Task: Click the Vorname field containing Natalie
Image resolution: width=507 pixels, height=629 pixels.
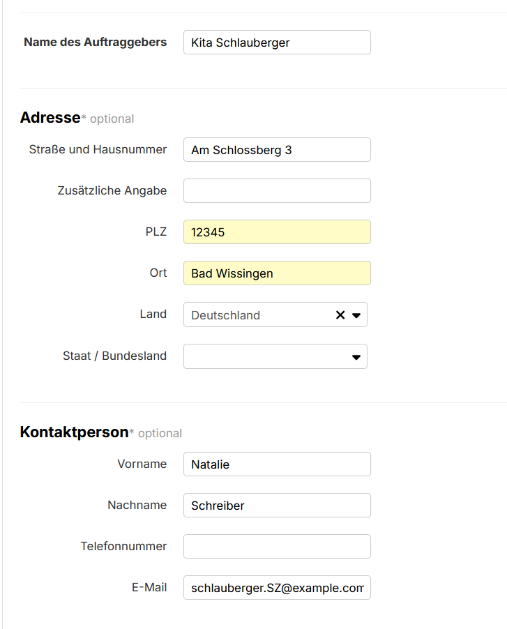Action: (276, 464)
